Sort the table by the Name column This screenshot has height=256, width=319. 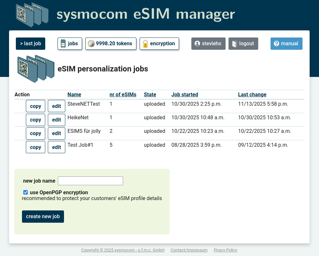click(x=74, y=94)
